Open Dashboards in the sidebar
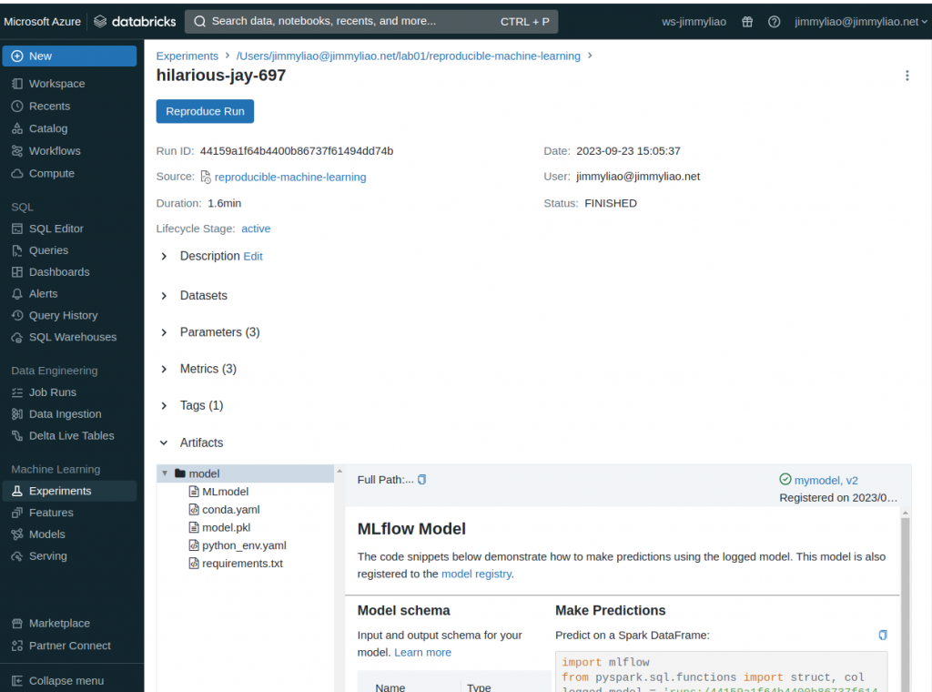This screenshot has height=692, width=932. coord(59,272)
